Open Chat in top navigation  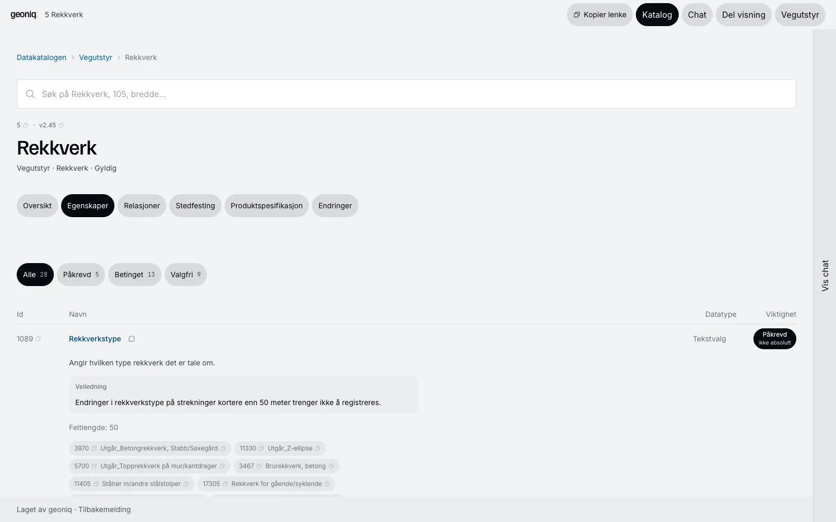point(697,15)
